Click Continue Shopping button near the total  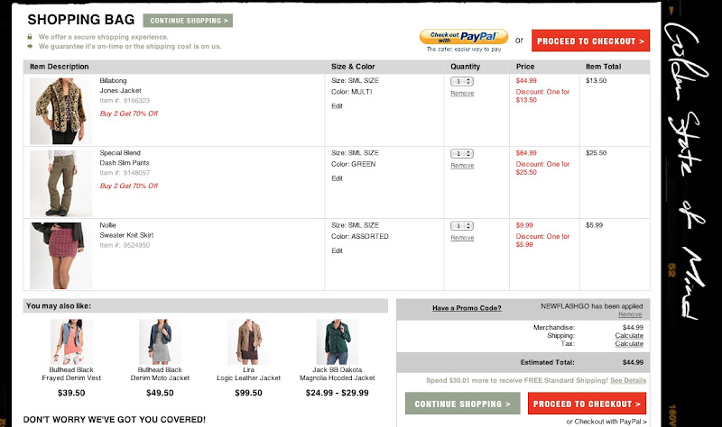click(x=462, y=404)
